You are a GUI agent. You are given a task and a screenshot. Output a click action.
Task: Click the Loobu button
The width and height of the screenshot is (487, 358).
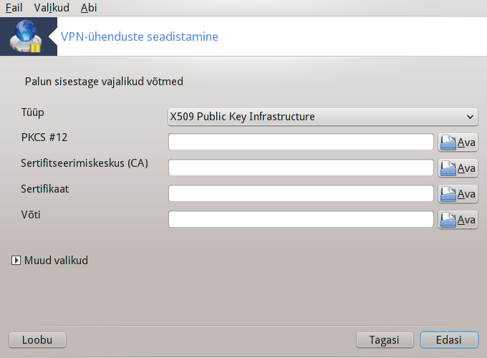tap(37, 340)
